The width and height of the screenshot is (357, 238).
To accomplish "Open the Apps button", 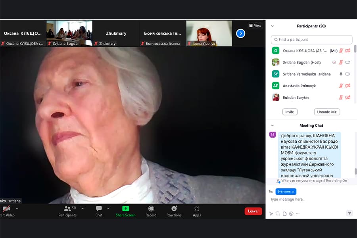I will click(197, 211).
